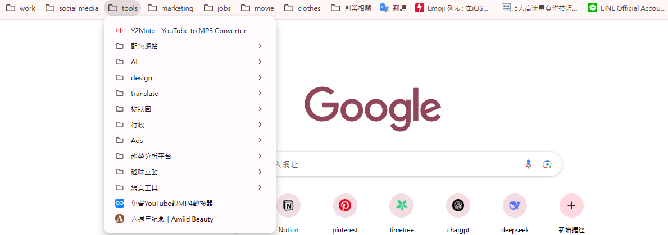Expand the 網頁工具 submenu arrow

tap(260, 187)
